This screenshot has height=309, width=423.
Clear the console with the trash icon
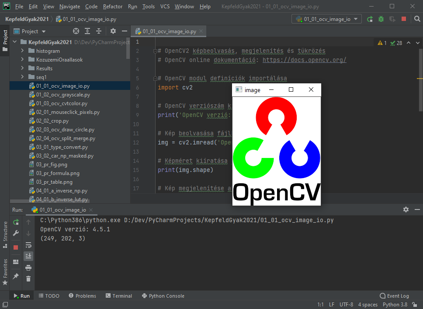point(28,279)
